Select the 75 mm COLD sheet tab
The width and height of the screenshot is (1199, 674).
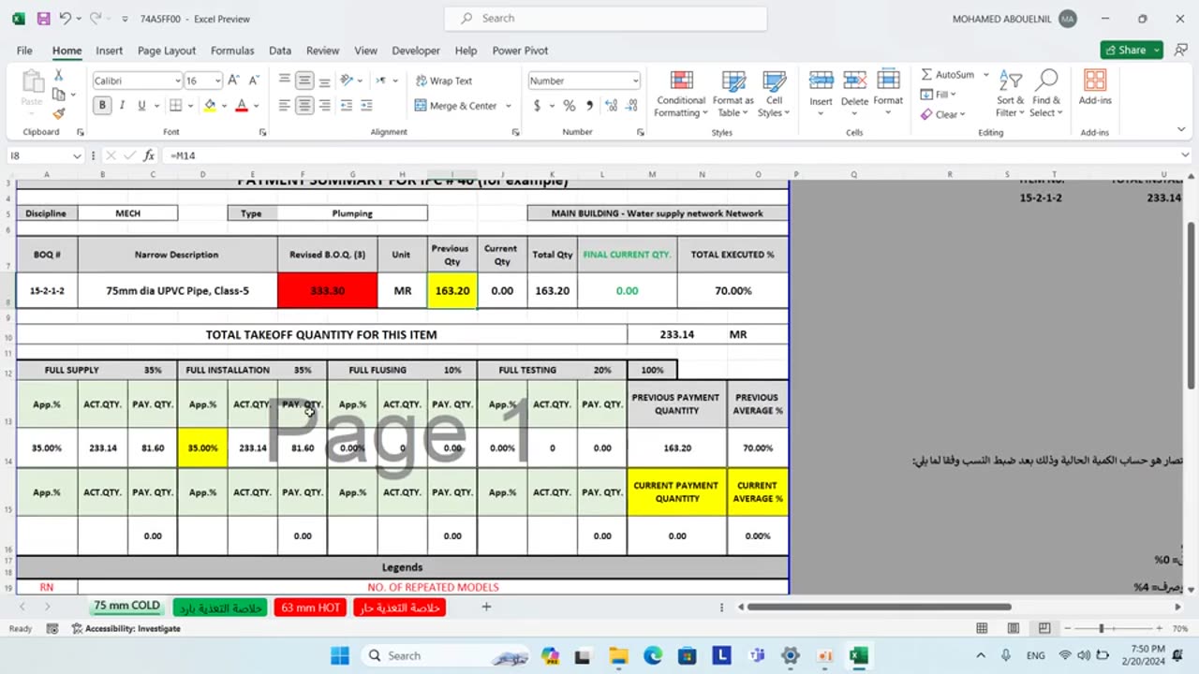tap(127, 607)
